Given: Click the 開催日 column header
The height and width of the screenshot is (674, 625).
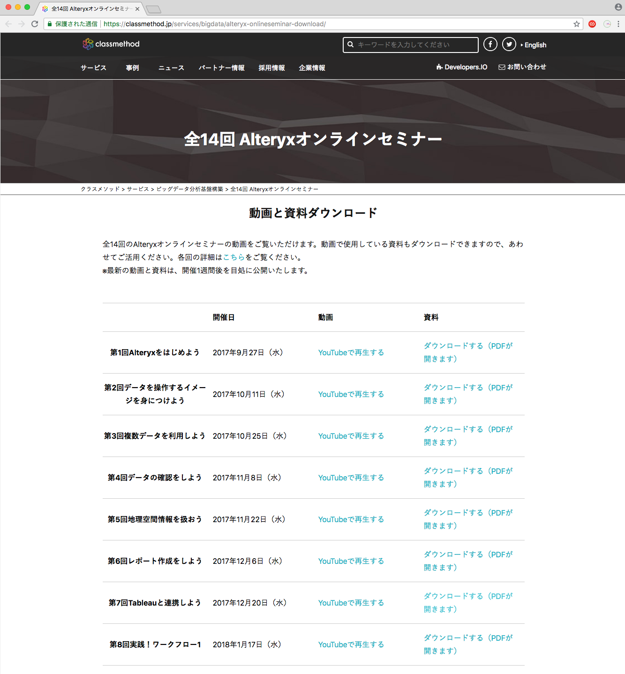Looking at the screenshot, I should 224,317.
